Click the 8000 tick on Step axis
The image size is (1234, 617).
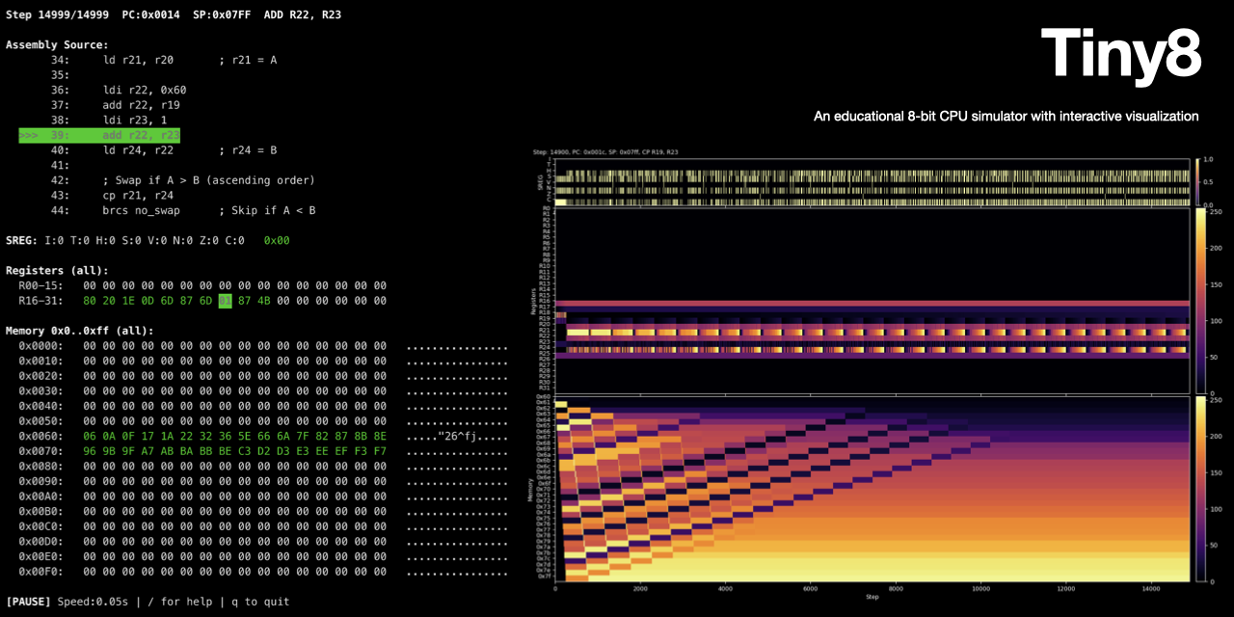tap(895, 589)
